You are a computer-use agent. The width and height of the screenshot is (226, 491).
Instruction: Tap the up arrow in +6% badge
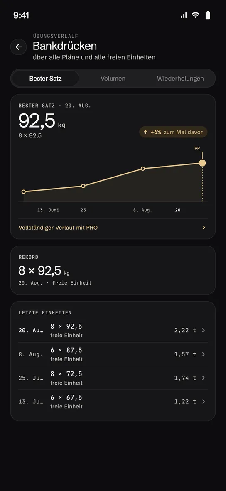click(x=145, y=132)
